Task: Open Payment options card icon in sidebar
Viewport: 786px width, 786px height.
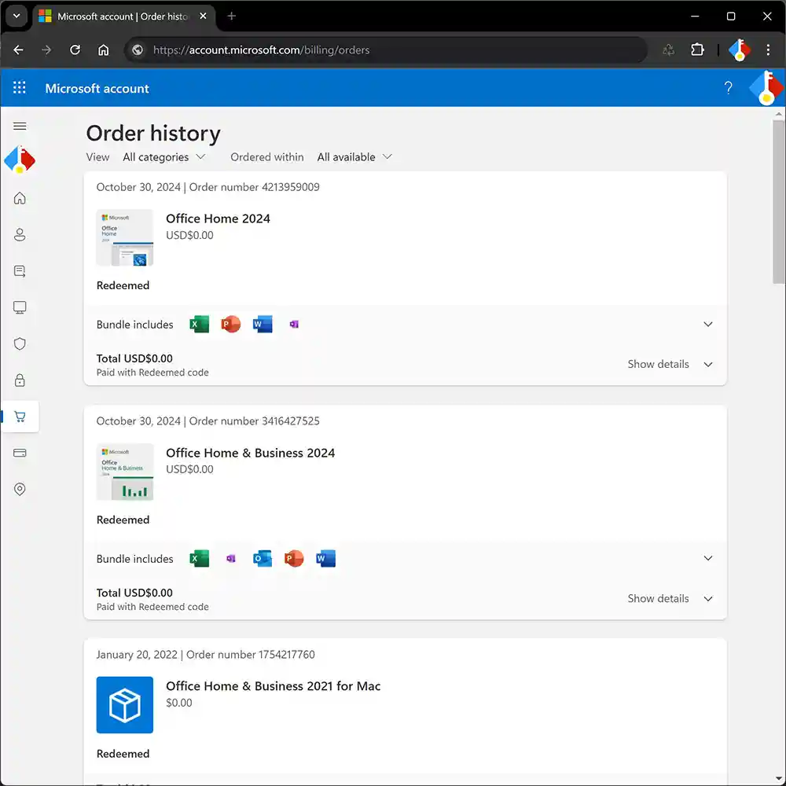Action: click(x=20, y=453)
